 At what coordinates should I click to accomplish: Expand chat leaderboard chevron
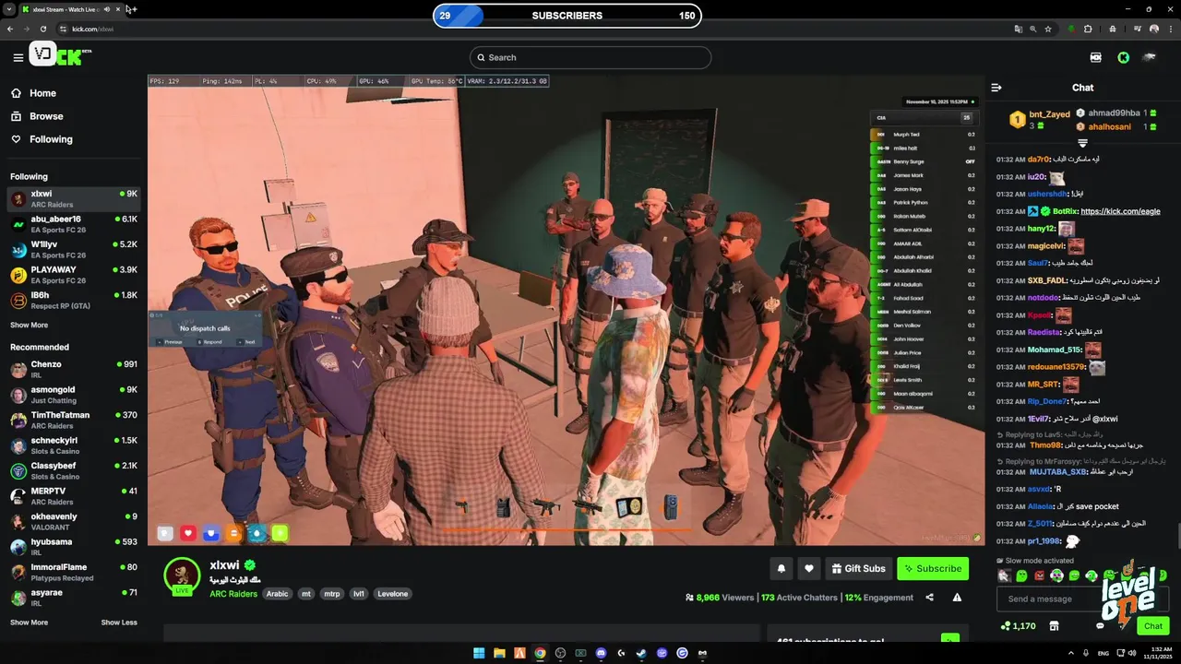point(1082,143)
